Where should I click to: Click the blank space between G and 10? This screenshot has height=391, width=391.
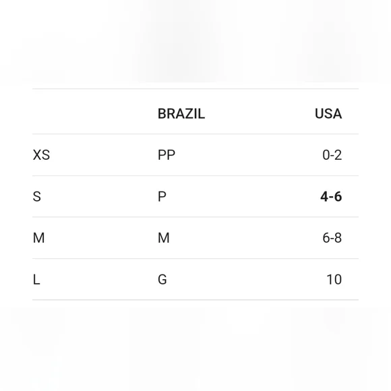coord(246,280)
